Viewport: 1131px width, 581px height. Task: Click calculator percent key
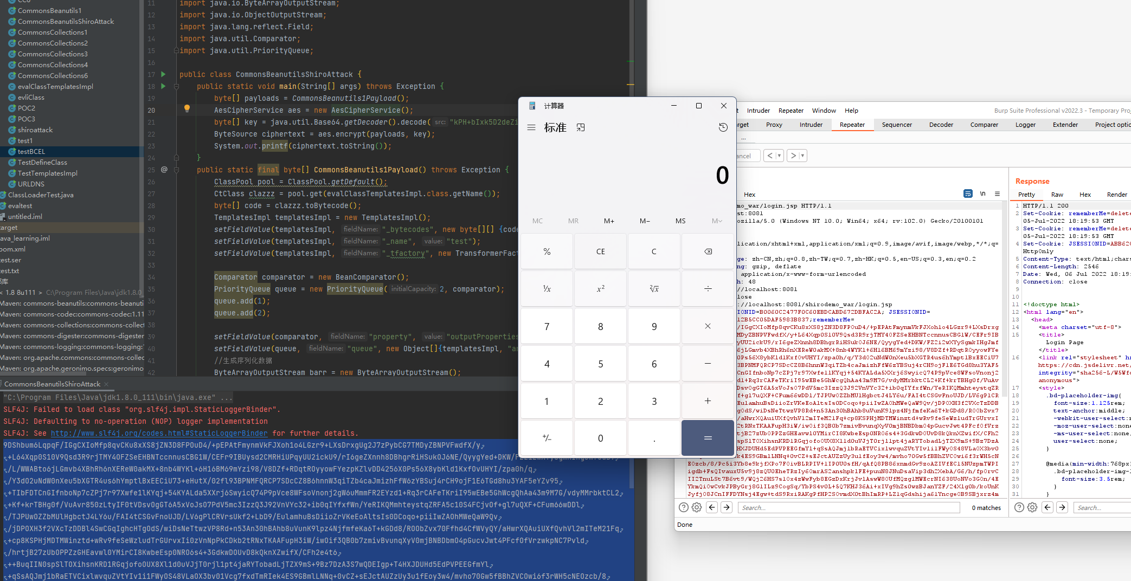point(547,251)
